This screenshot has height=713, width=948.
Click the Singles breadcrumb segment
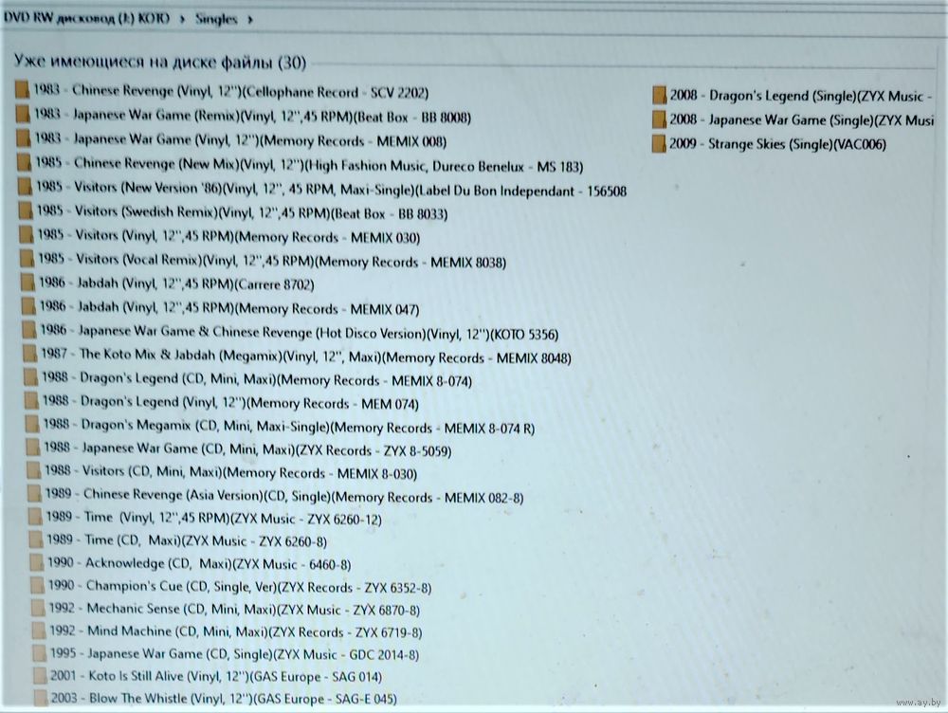tap(216, 19)
